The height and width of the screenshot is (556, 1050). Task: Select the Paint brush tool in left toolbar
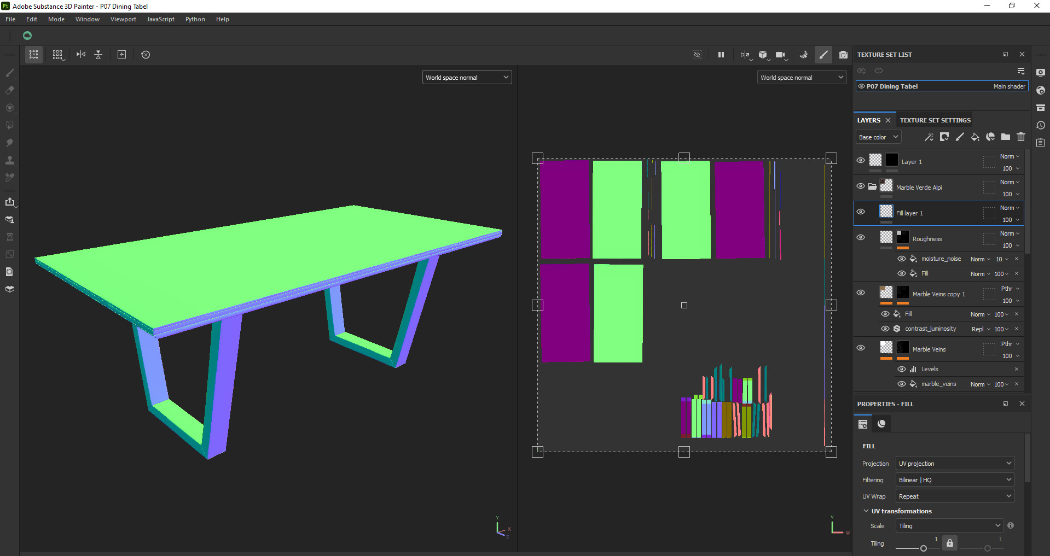(10, 73)
